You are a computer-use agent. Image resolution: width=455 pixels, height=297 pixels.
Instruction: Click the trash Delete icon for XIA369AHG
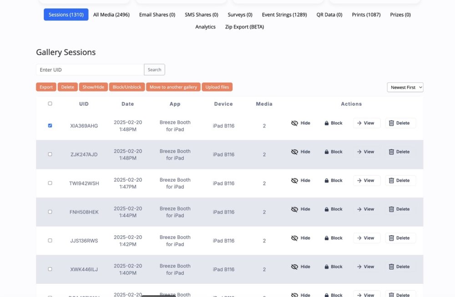point(391,123)
